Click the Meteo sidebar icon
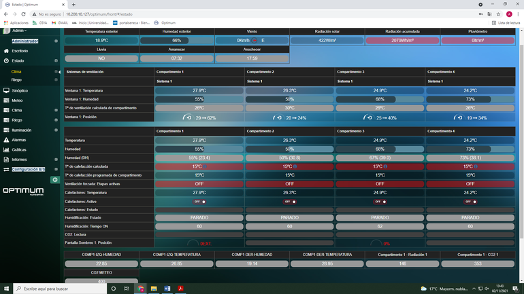This screenshot has height=294, width=524. (x=6, y=100)
